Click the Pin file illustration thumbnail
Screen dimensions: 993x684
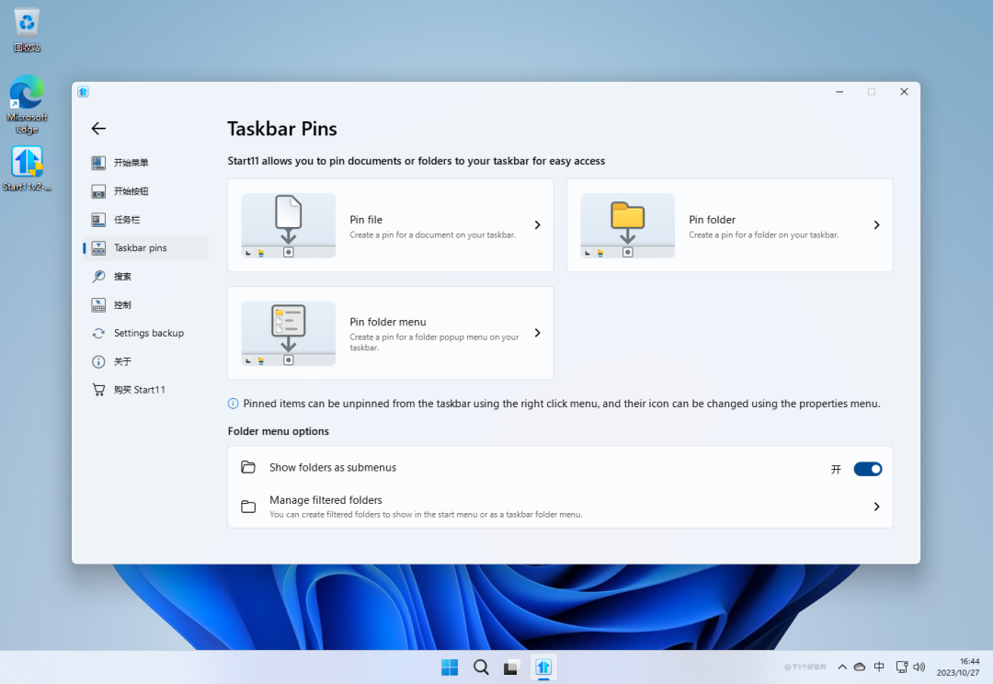point(288,225)
